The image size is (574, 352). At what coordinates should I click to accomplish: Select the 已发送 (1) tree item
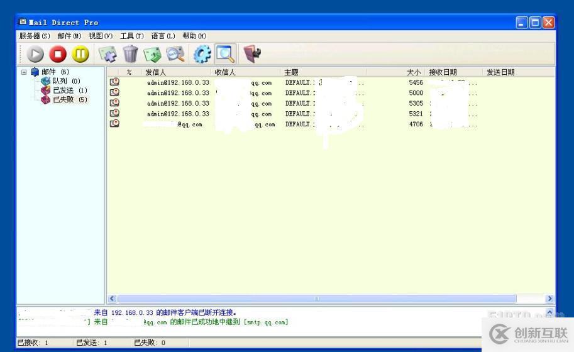(x=70, y=90)
